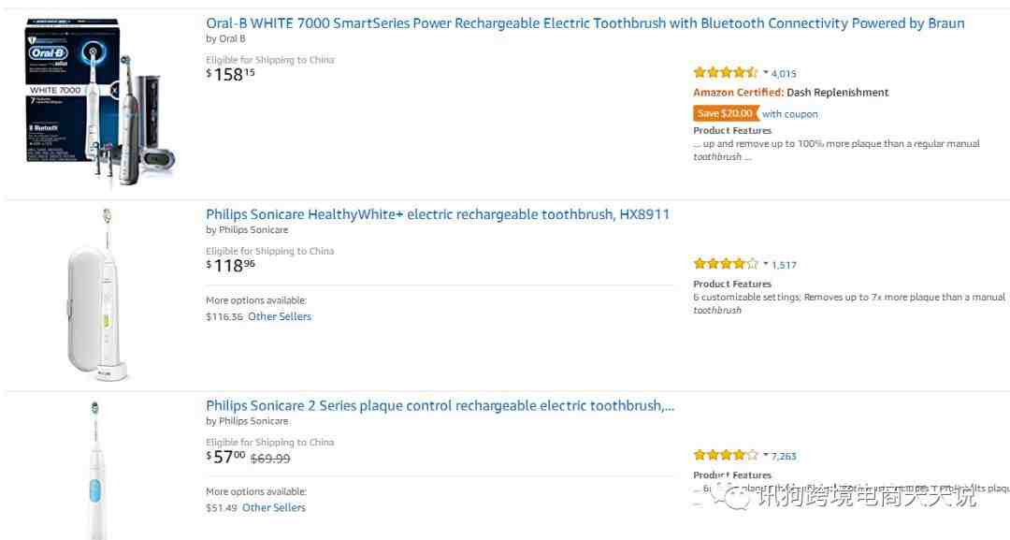The image size is (1010, 540).
Task: Open the Oral-B WHITE 7000 SmartSeries product title
Action: 584,23
